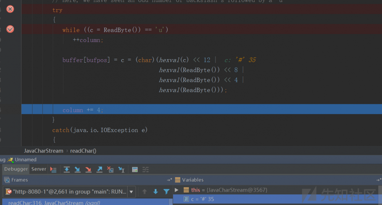Select the http-8080-1 thread combo box
Viewport: 382px width, 205px height.
tap(69, 192)
